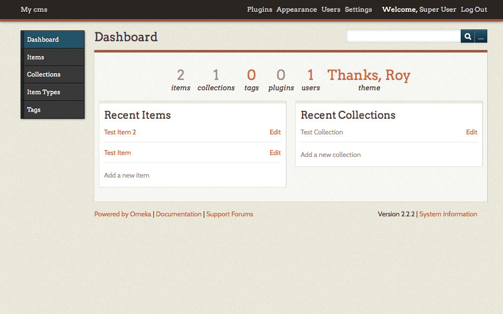Open the Test Item 2 link

[120, 132]
